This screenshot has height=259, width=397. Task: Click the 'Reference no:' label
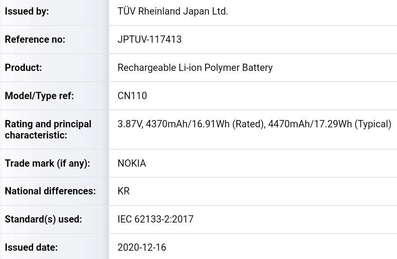[x=35, y=39]
